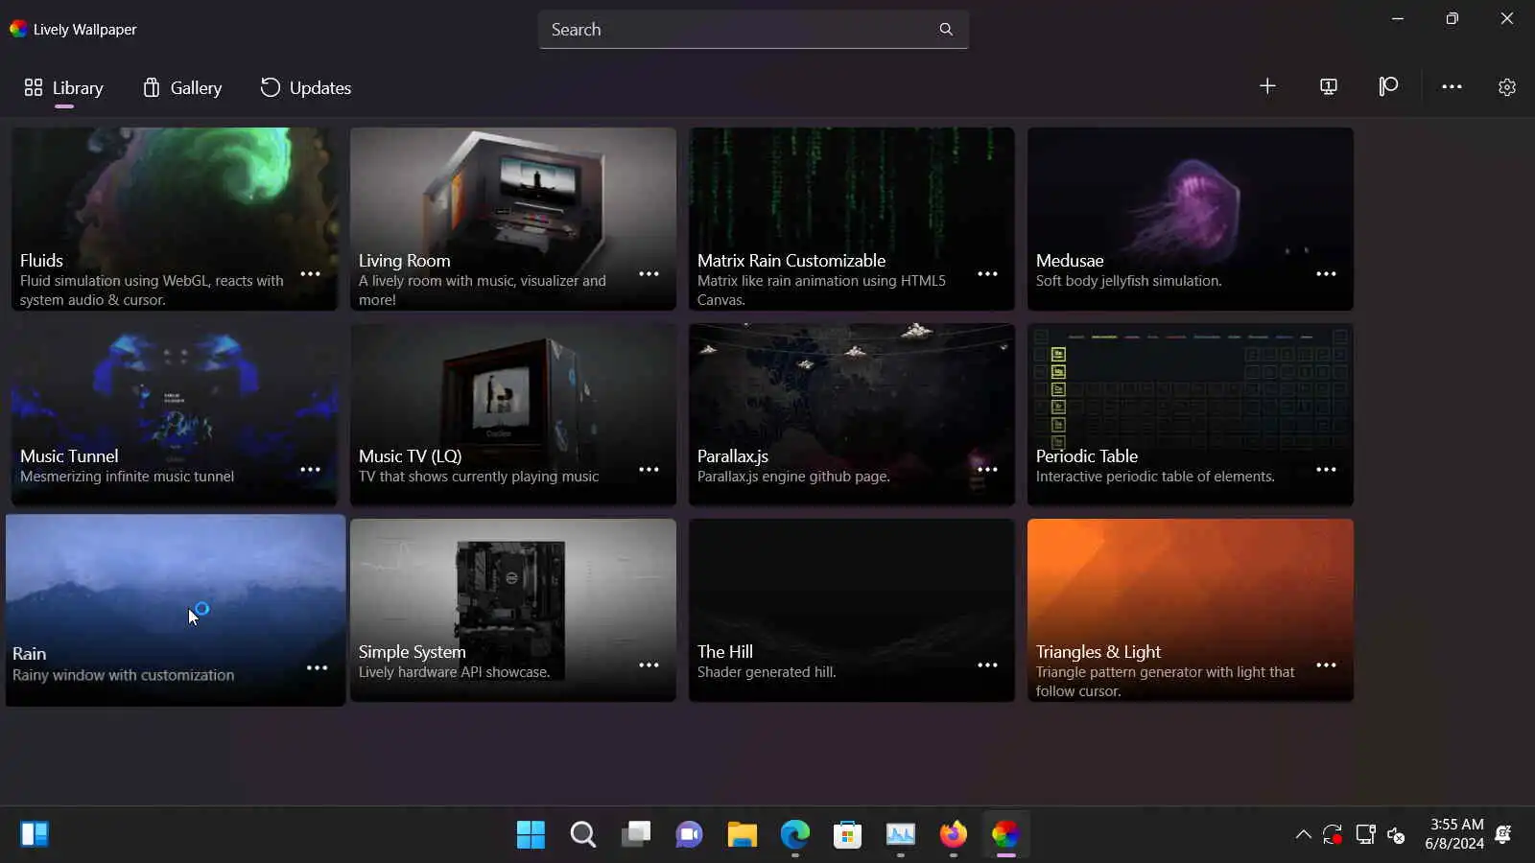This screenshot has height=863, width=1535.
Task: Select the Music TV (LQ) wallpaper thumbnail
Action: coord(513,414)
